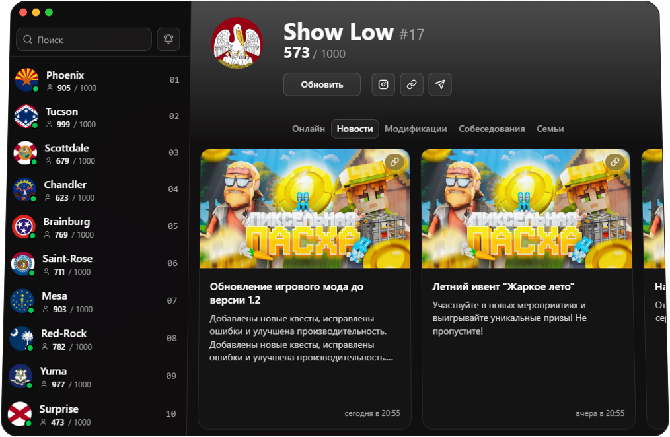Click the Red-Rock crescent flag icon
Viewport: 670px width, 437px height.
pyautogui.click(x=21, y=339)
